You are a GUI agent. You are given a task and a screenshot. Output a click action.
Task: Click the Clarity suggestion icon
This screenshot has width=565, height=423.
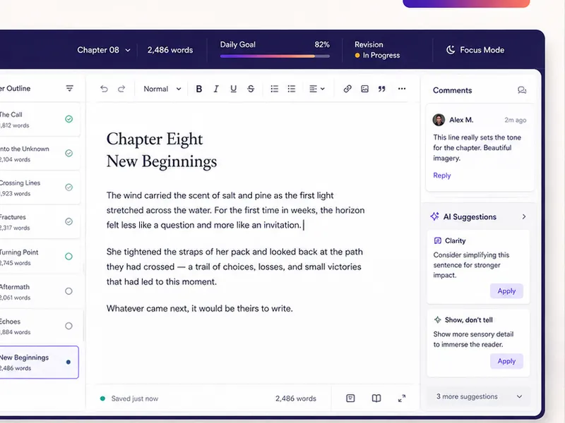437,240
